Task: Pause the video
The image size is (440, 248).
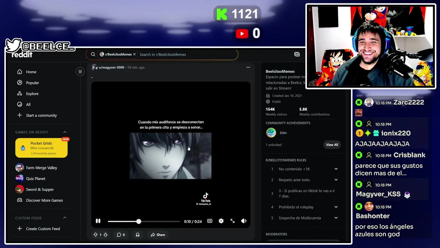Action: [98, 221]
